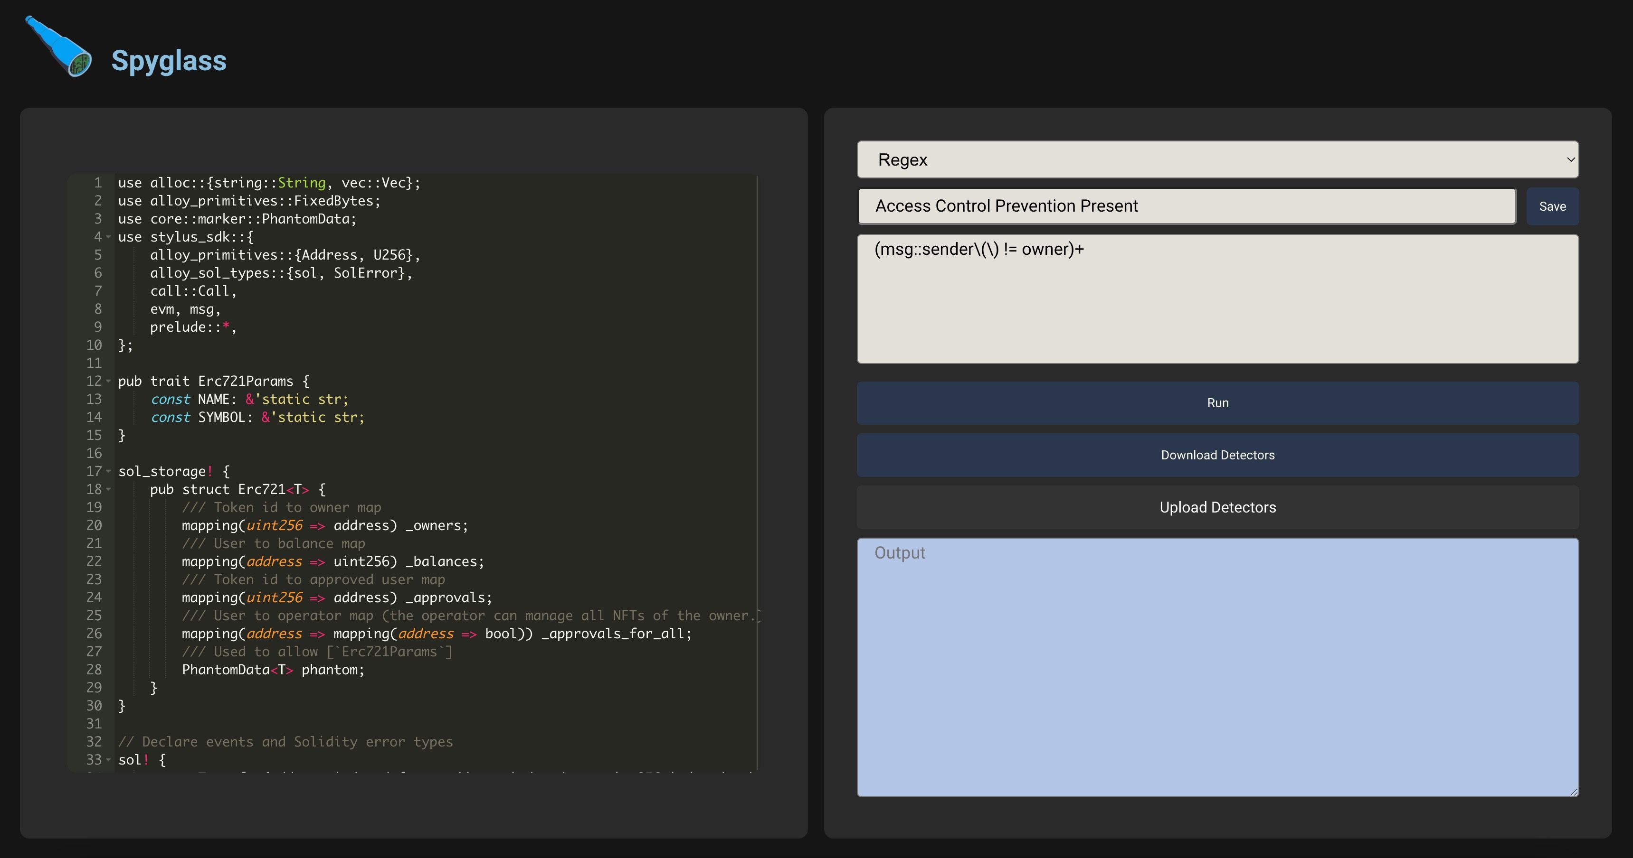Click the 'use core::marker::PhantomData;' line
The height and width of the screenshot is (858, 1633).
pos(237,219)
